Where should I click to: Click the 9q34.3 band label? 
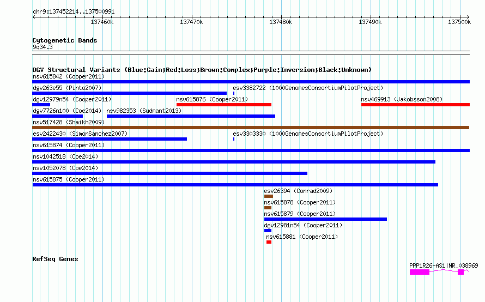coord(43,47)
